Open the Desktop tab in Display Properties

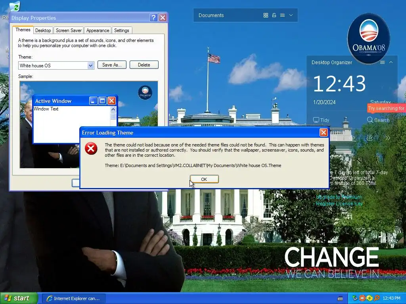[43, 30]
